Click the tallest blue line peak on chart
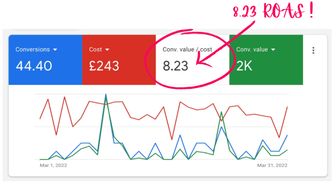 point(106,94)
